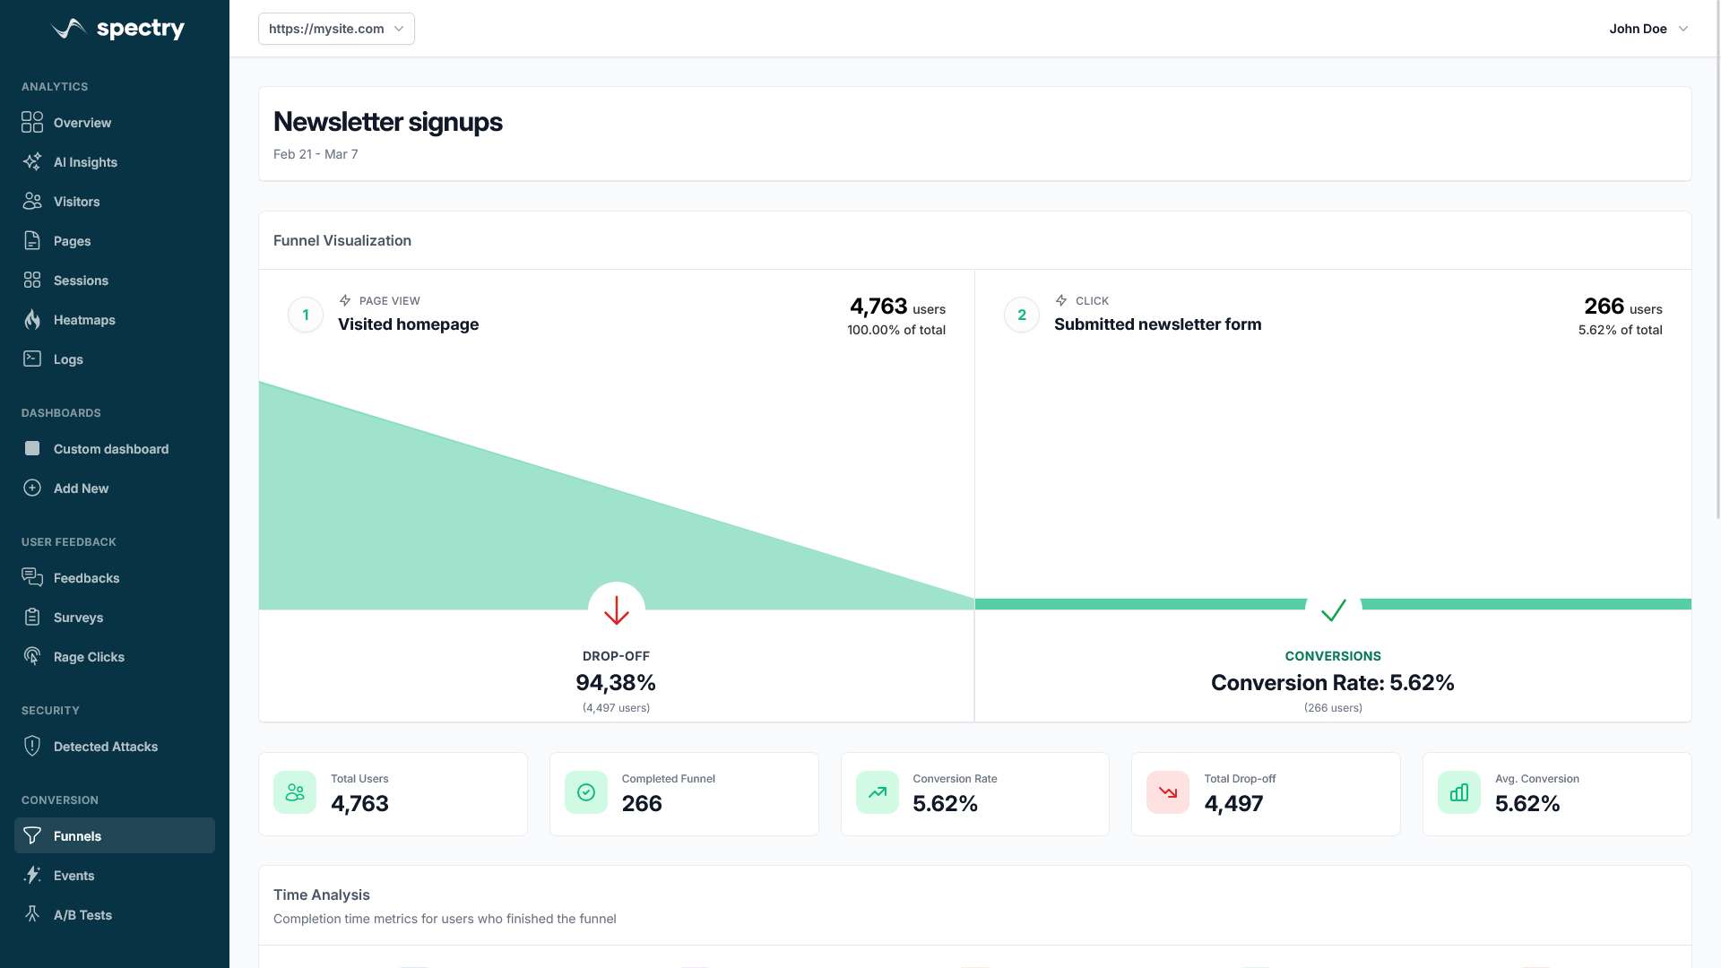Click the Total Drop-off trending-down icon
Image resolution: width=1721 pixels, height=968 pixels.
point(1167,792)
